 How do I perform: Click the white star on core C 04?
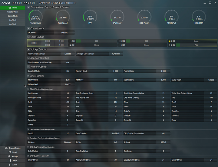point(70,45)
